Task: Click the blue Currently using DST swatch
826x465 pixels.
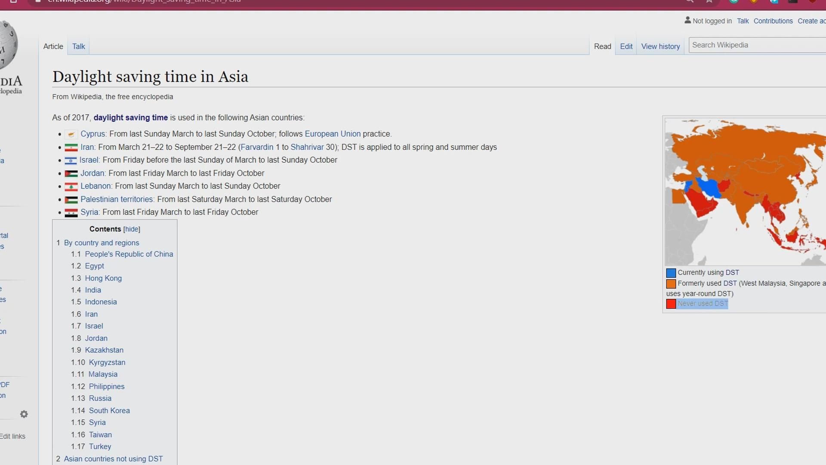Action: pyautogui.click(x=671, y=273)
